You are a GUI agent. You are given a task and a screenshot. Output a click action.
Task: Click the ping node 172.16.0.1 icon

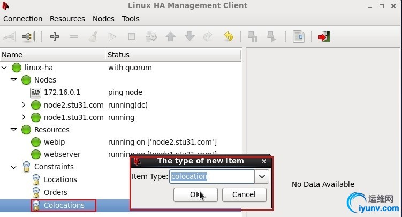point(36,92)
